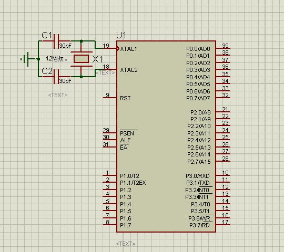
Task: Select the ground terminal symbol
Action: pyautogui.click(x=26, y=59)
